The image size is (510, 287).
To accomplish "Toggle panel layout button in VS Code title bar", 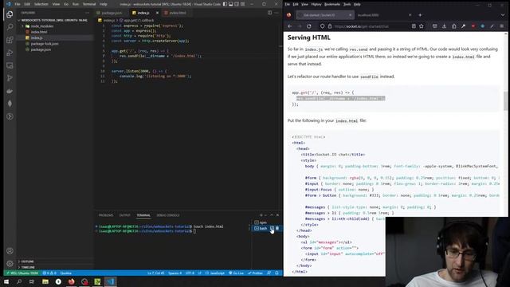I will 231,4.
